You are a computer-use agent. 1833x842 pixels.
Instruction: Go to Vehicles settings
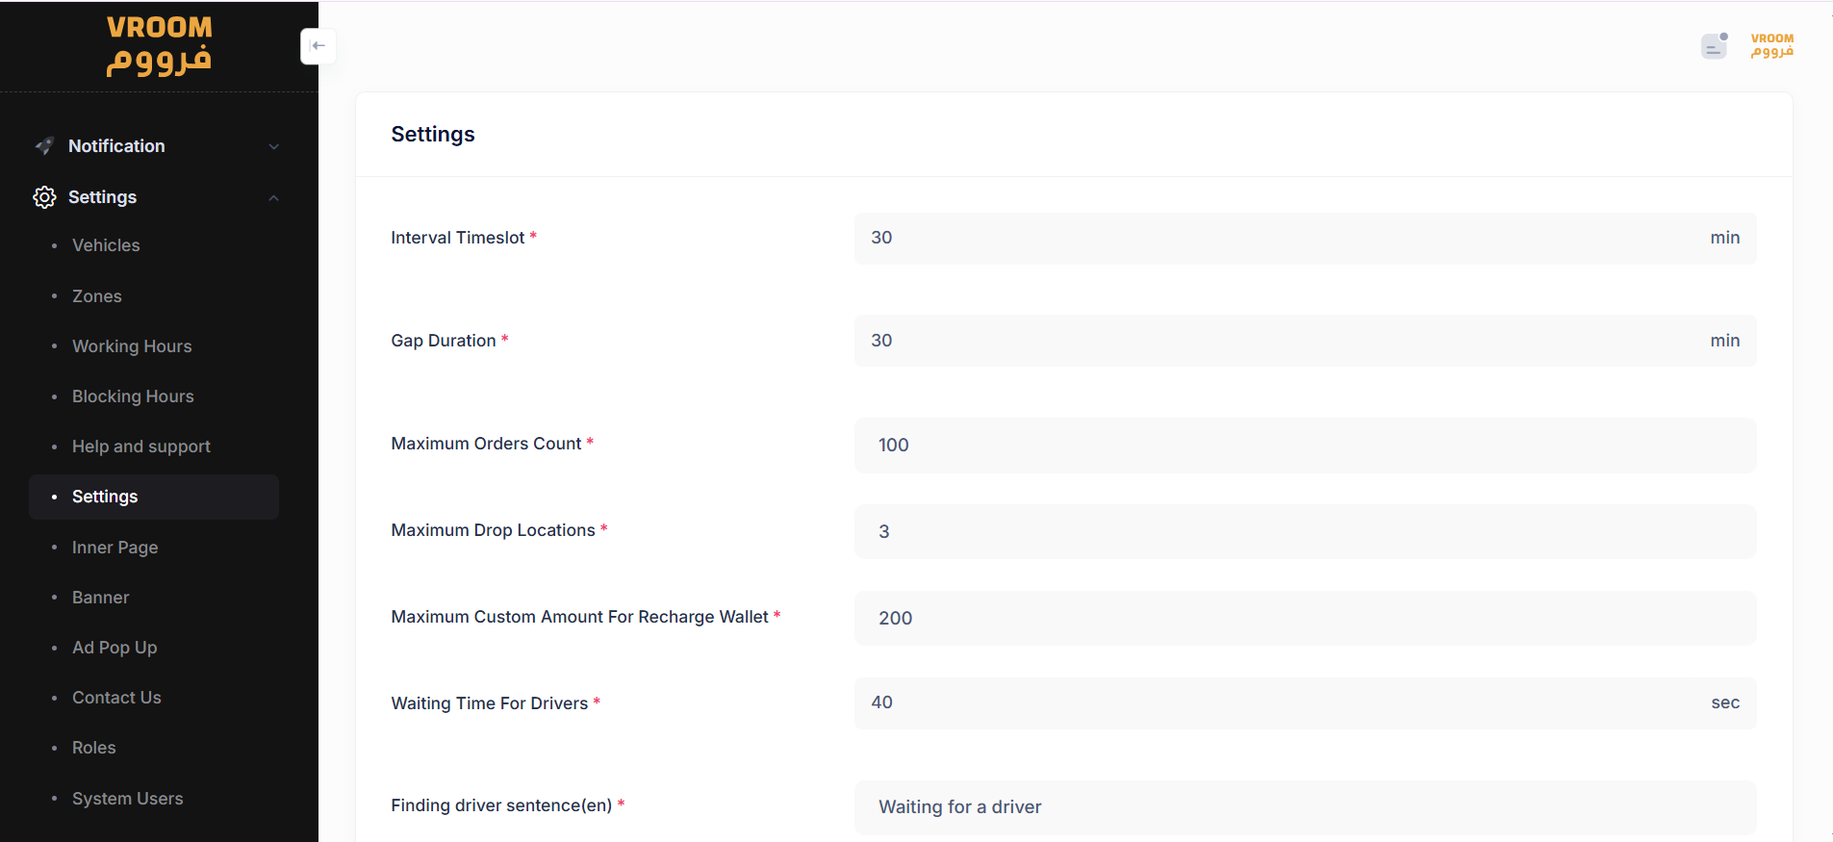106,245
